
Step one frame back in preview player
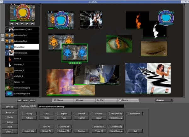point(17,24)
